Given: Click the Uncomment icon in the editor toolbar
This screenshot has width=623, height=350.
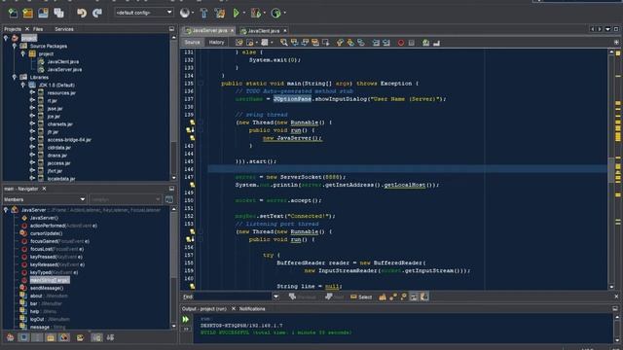Looking at the screenshot, I should 436,43.
